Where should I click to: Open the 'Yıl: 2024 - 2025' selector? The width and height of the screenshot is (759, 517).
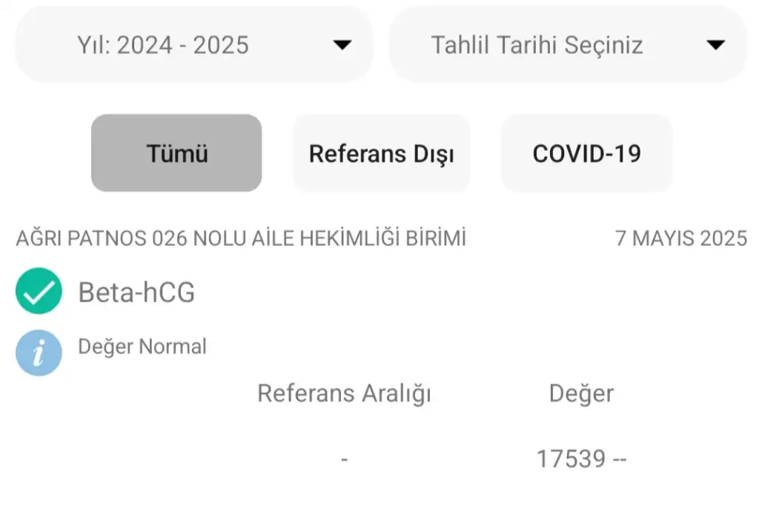pyautogui.click(x=194, y=45)
